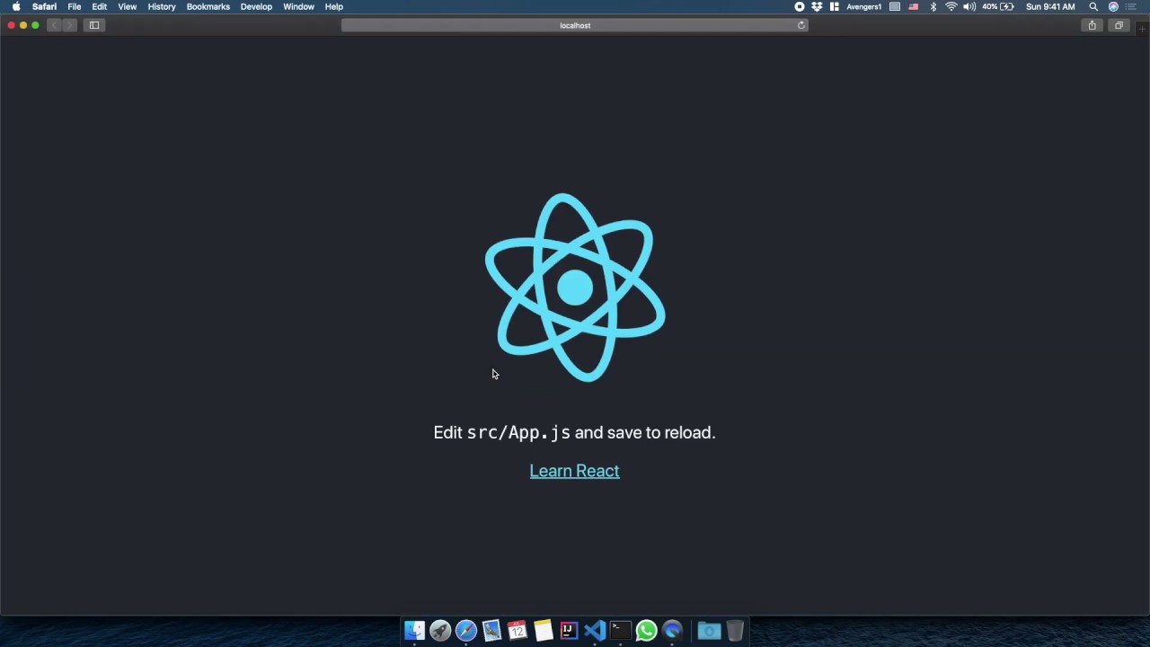Switch to Safari in the Dock

pyautogui.click(x=465, y=631)
